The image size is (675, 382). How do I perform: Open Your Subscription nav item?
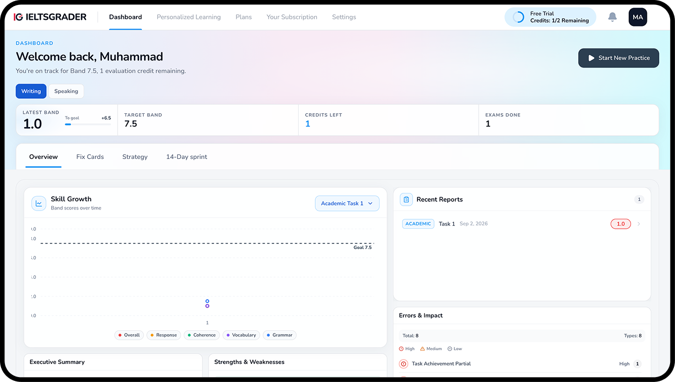tap(292, 17)
